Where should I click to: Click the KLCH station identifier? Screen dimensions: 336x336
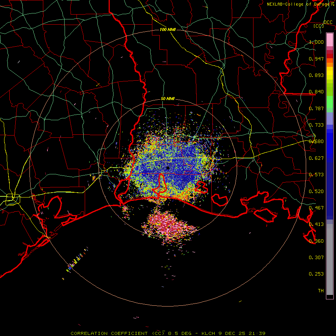208,333
